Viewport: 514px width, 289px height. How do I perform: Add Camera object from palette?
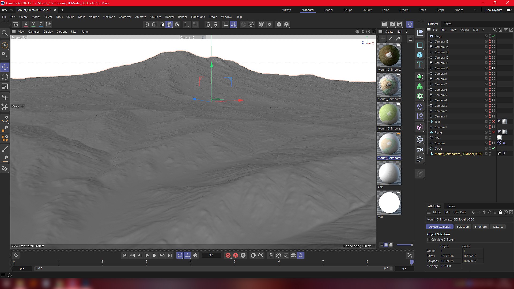(420, 149)
